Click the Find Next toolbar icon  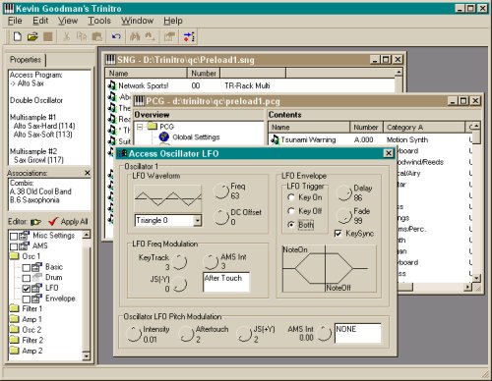pyautogui.click(x=150, y=36)
